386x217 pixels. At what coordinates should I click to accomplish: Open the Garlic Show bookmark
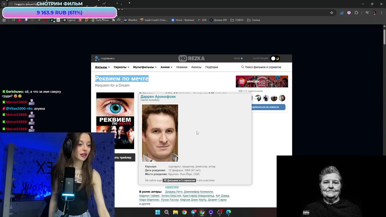point(100,20)
